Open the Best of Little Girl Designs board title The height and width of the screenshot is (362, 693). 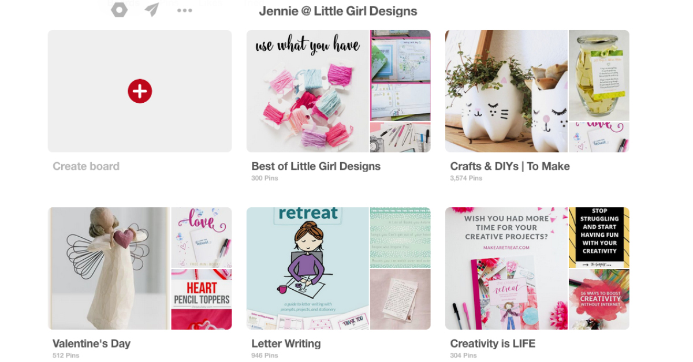(316, 166)
